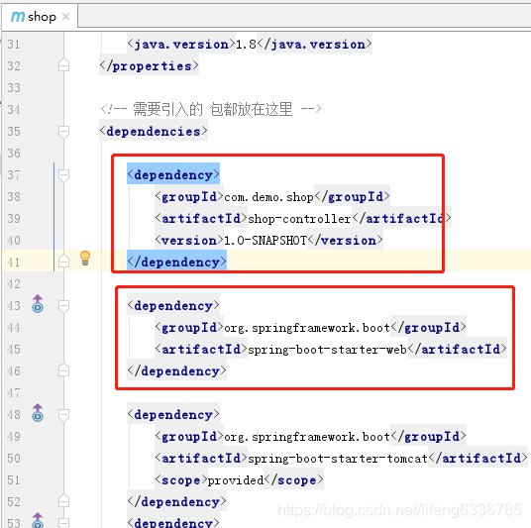Image resolution: width=531 pixels, height=528 pixels.
Task: Collapse the dependency fold at line 53
Action: tap(63, 523)
